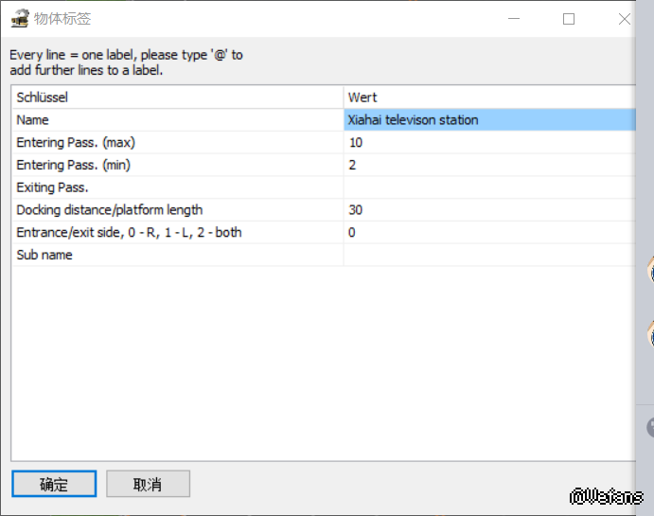Select the 'Name' key cell

coord(178,120)
